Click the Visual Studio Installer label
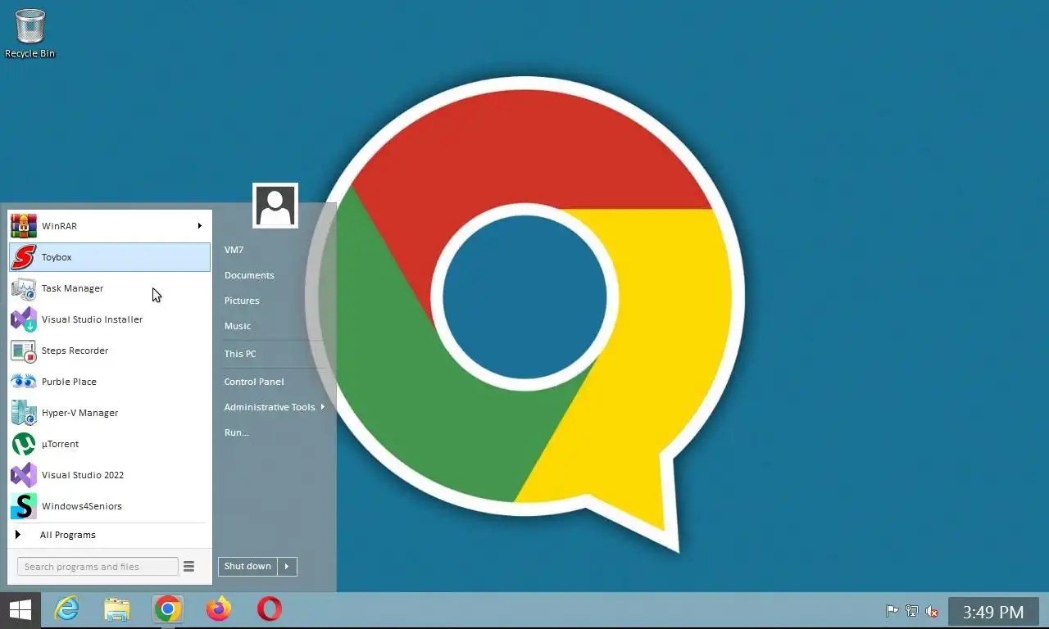 [92, 319]
